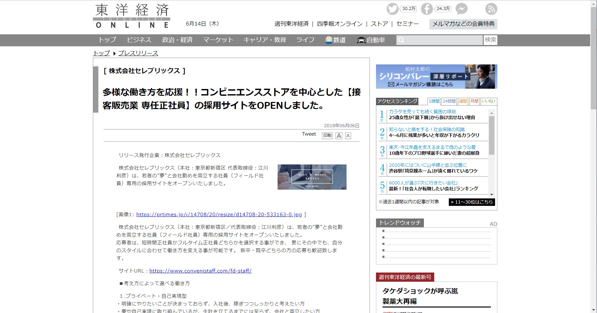Open rank 2 article 4〜6月に残業が多いと

[x=434, y=135]
